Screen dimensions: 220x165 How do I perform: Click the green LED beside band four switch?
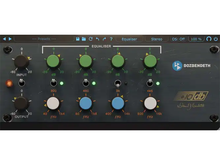[158, 83]
